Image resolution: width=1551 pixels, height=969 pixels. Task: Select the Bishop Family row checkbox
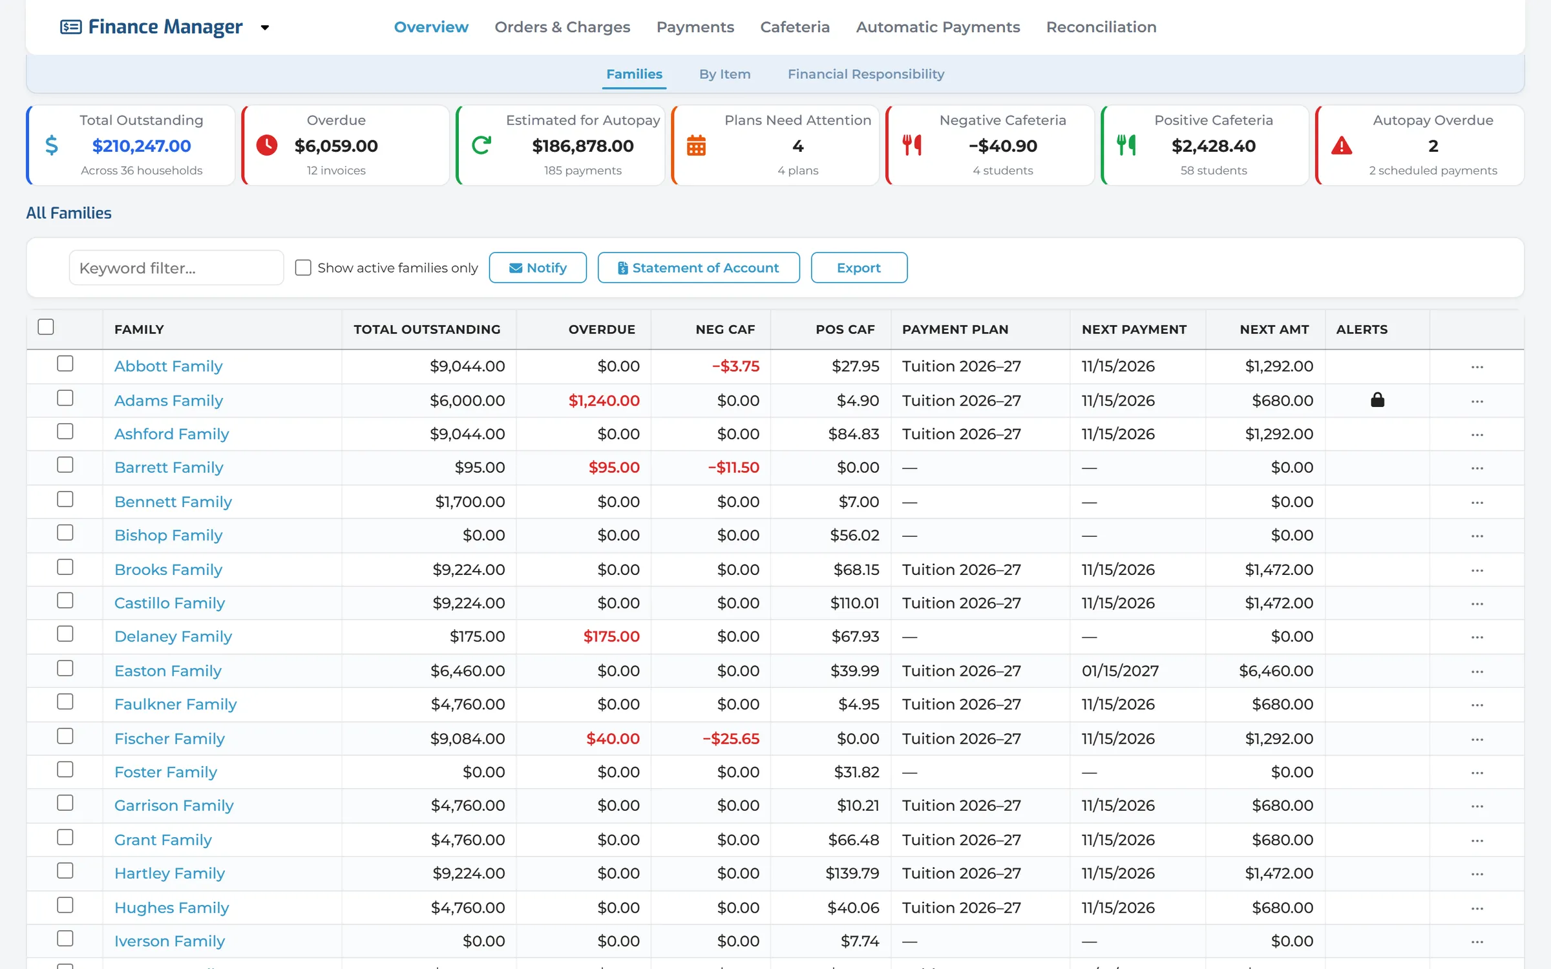(x=65, y=533)
